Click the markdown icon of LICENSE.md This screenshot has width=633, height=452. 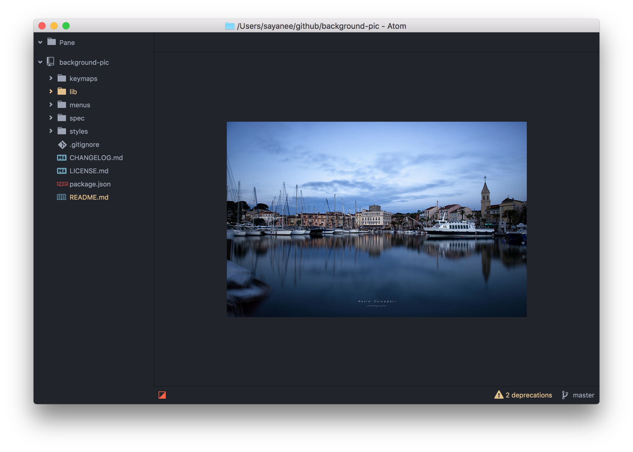click(x=62, y=171)
